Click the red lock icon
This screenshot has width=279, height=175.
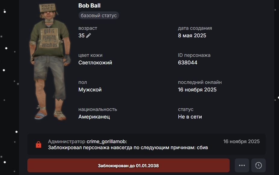(39, 145)
